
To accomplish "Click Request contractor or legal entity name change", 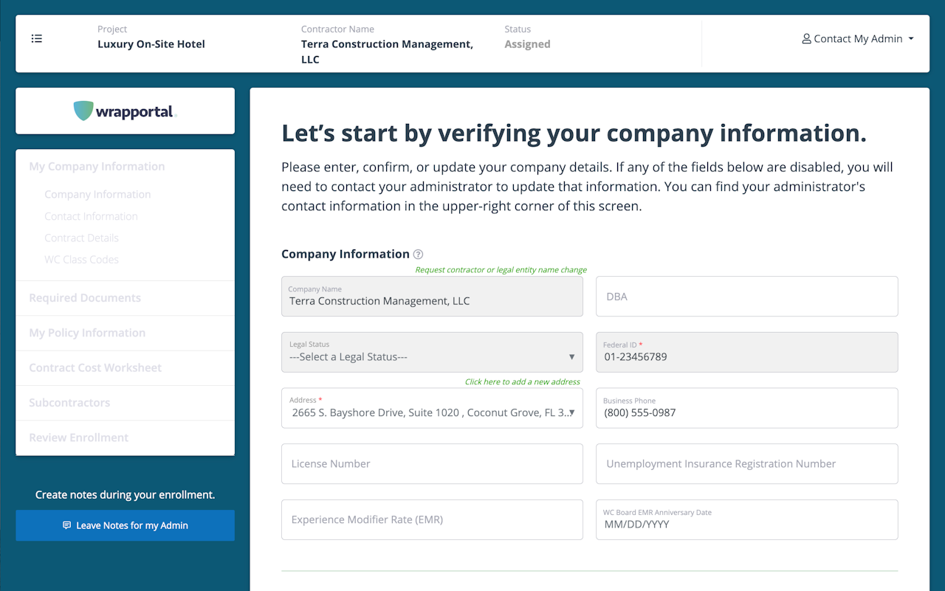I will (x=501, y=270).
